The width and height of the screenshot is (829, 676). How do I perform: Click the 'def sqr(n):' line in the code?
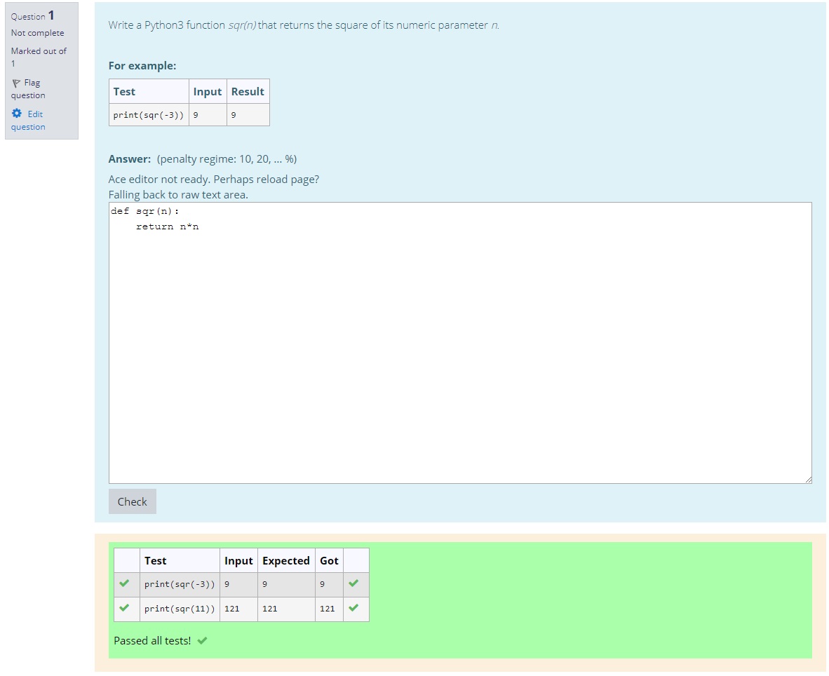pos(144,211)
